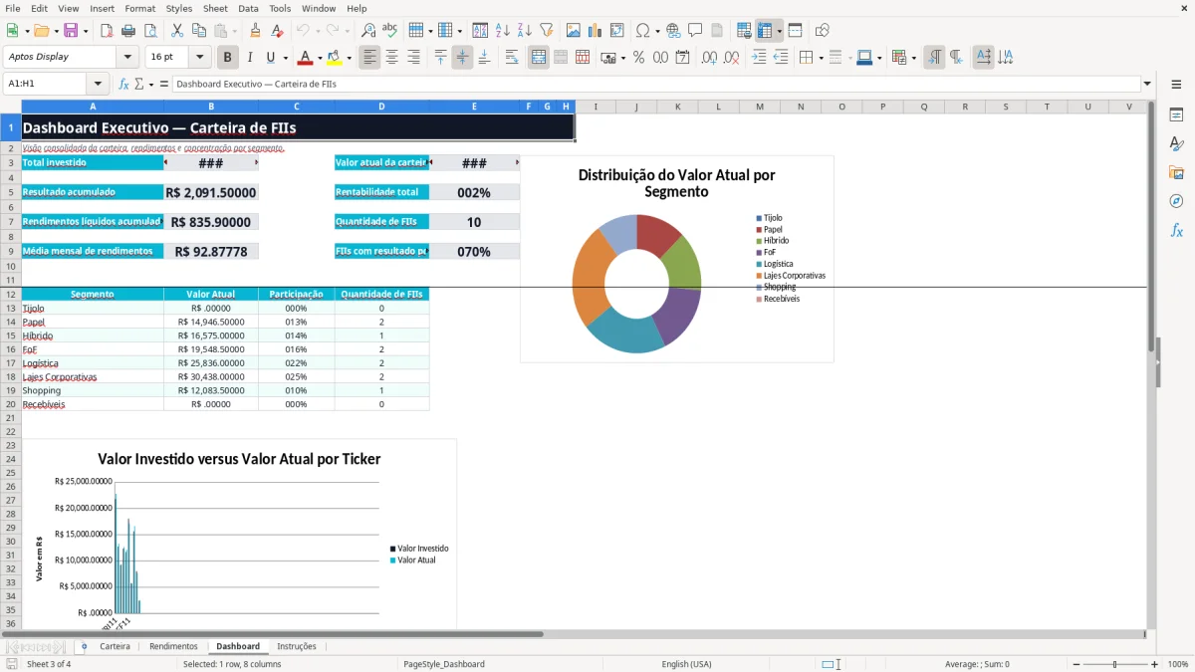Save the document with the Save icon
Screen dimensions: 1195x672
[71, 31]
